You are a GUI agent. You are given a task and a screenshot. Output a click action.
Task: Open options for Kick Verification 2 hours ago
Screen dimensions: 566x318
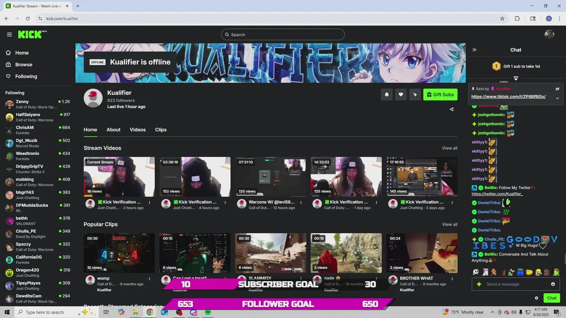(x=149, y=202)
